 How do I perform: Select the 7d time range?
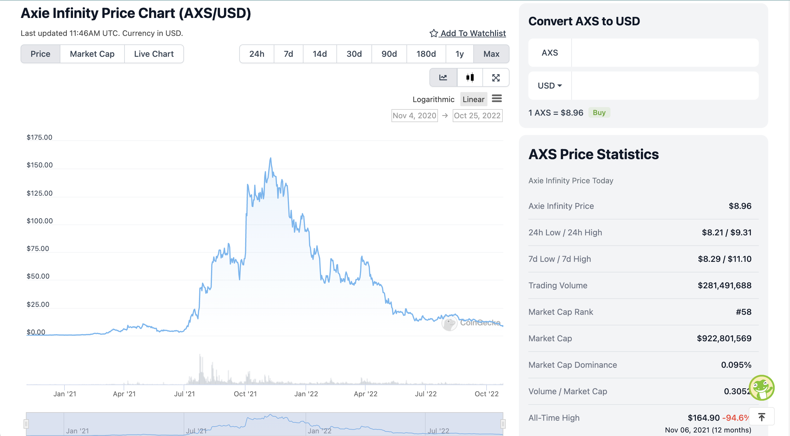[288, 54]
